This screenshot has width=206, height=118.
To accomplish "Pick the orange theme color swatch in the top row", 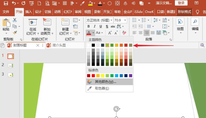I will (x=121, y=45).
